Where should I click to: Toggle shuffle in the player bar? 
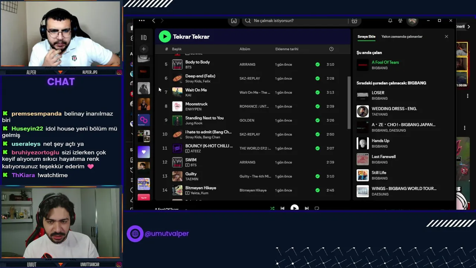[x=272, y=208]
